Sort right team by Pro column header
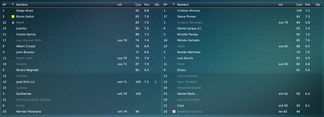 [x=308, y=4]
